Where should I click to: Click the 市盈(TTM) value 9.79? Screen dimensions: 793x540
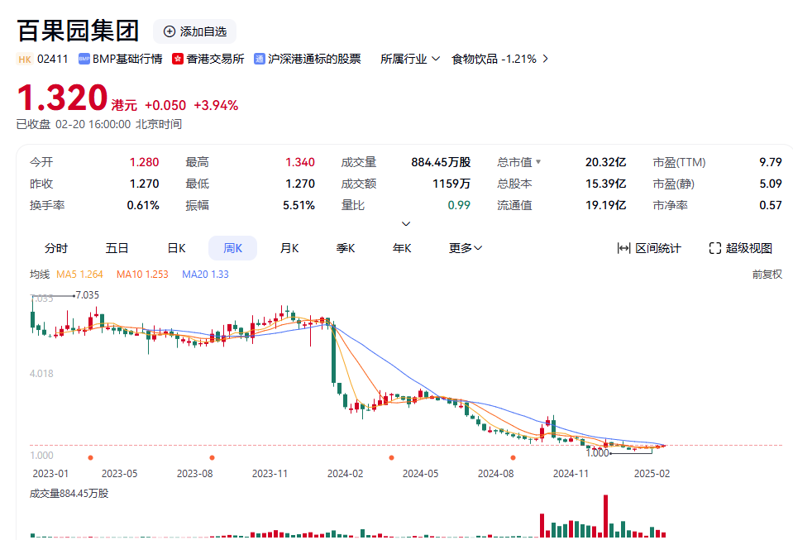tap(770, 162)
